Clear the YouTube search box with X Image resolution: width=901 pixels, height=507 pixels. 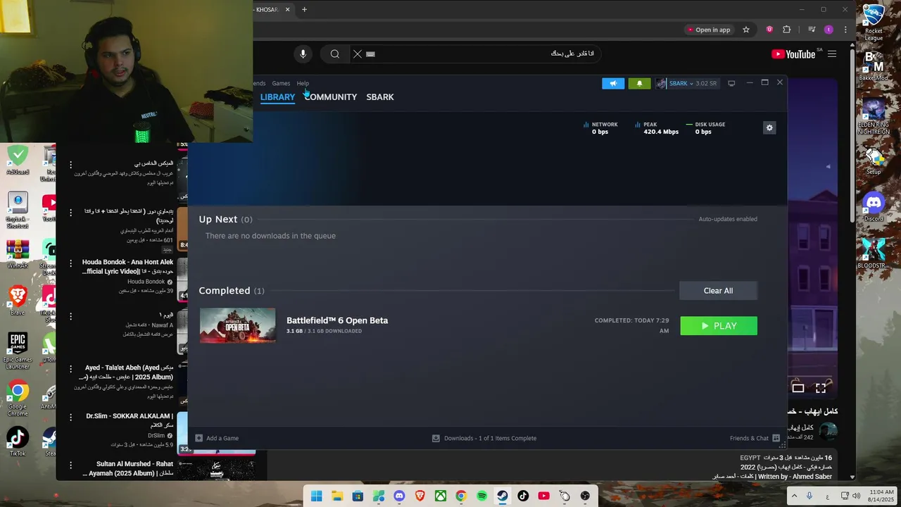click(x=358, y=54)
